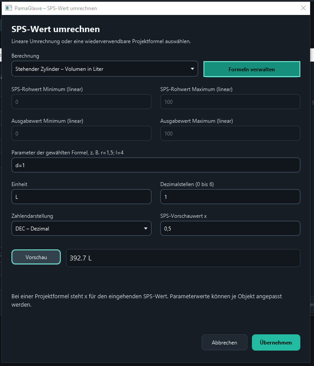The width and height of the screenshot is (314, 366).
Task: Open the Zahlendarstellung dropdown
Action: [x=81, y=228]
